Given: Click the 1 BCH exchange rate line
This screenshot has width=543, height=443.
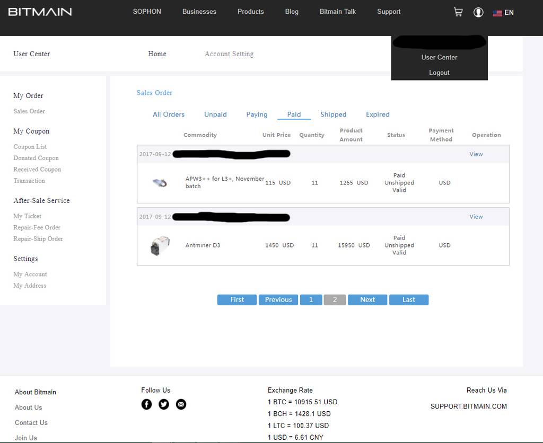Looking at the screenshot, I should [x=299, y=414].
